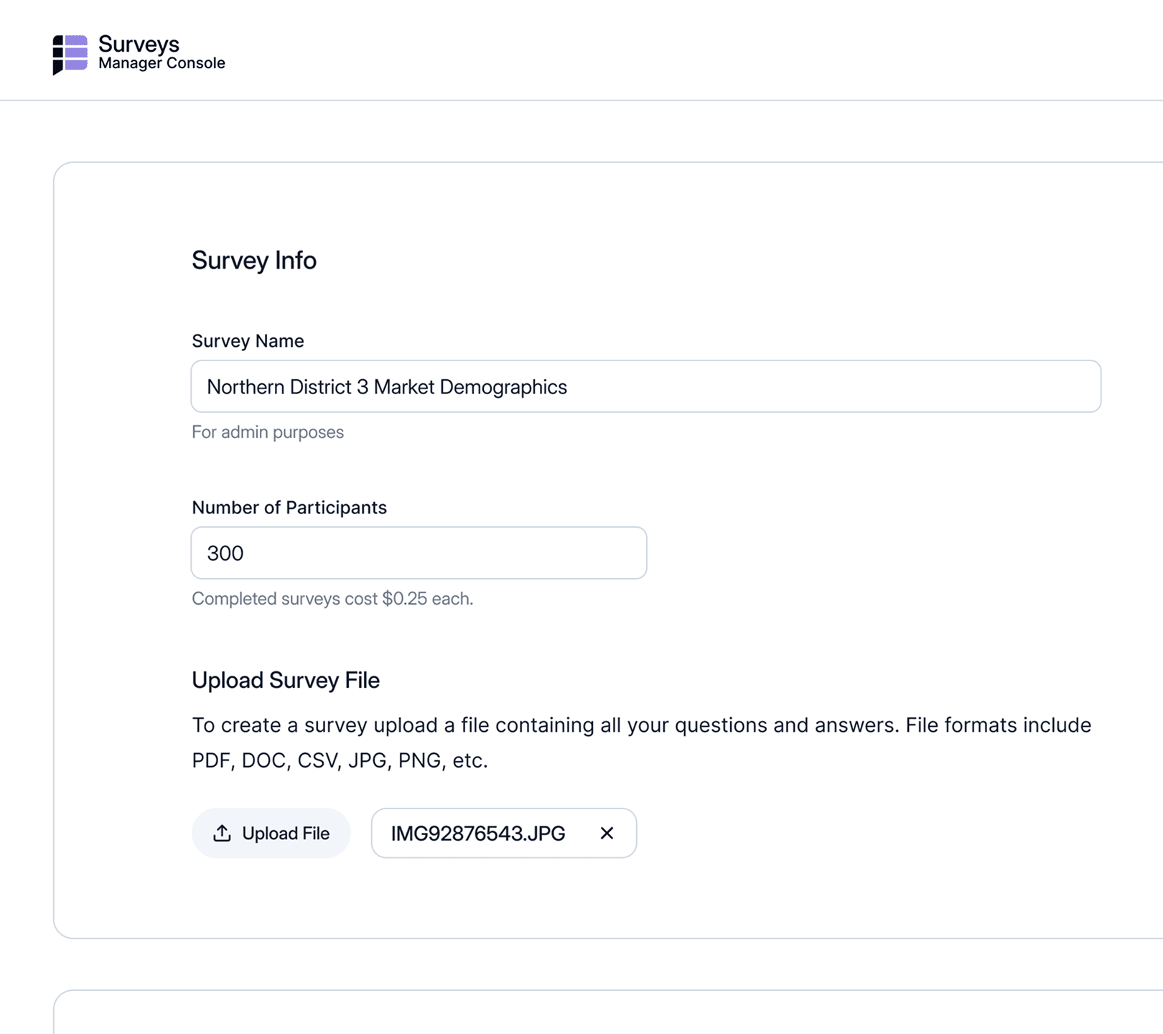Click the Number of Participants label
This screenshot has height=1034, width=1163.
[289, 508]
